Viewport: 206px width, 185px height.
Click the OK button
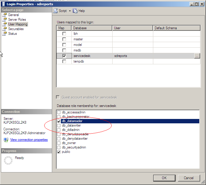164,178
